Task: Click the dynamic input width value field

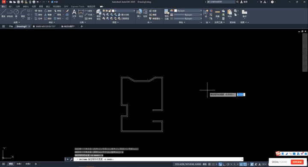Action: click(x=241, y=94)
